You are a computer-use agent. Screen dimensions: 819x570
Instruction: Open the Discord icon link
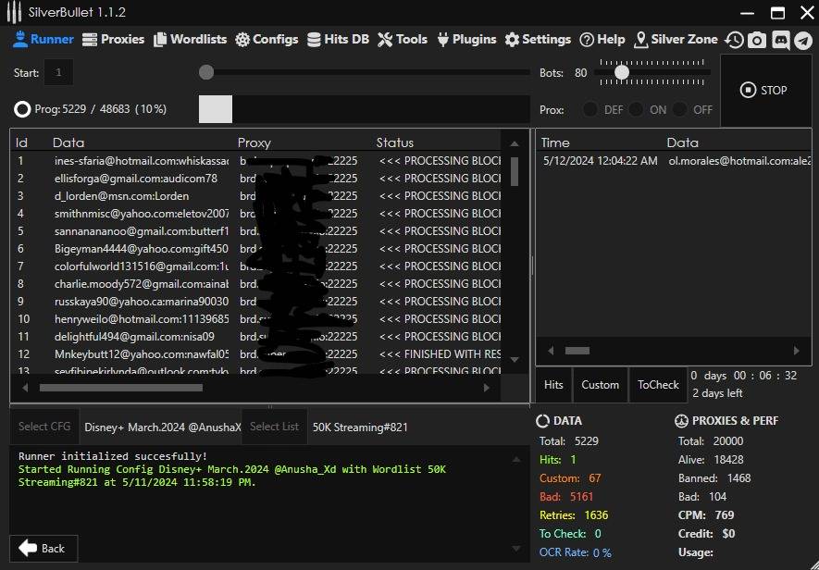coord(781,40)
